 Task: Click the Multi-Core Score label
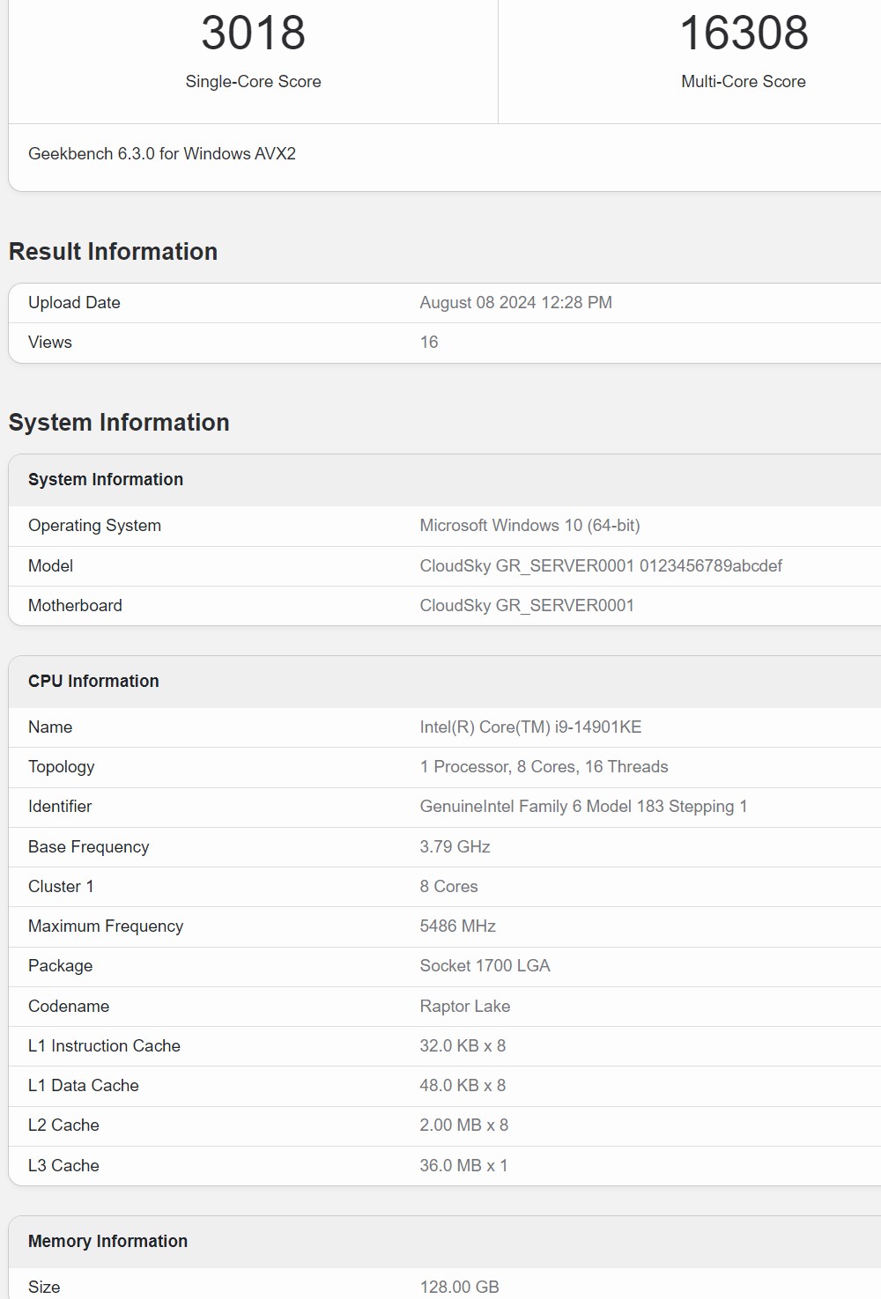[743, 82]
